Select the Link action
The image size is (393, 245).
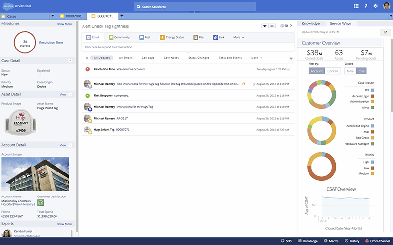tap(219, 37)
